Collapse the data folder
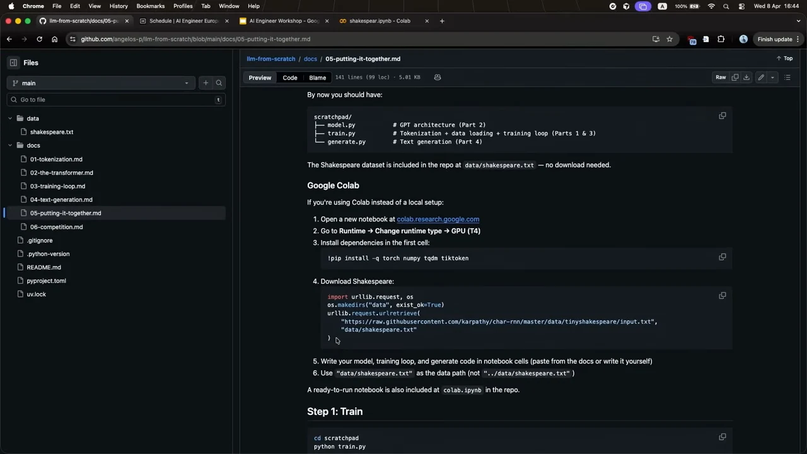Image resolution: width=807 pixels, height=454 pixels. click(x=10, y=119)
